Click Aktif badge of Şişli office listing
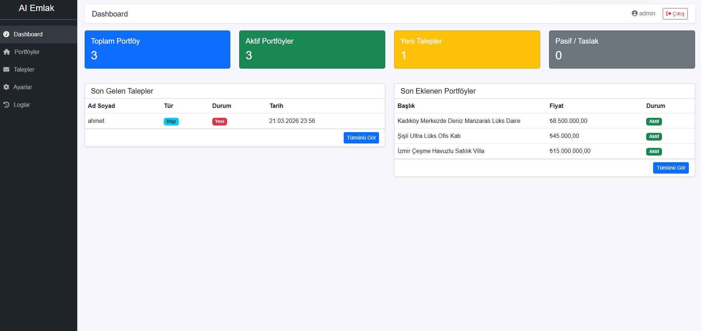Viewport: 701px width, 331px height. (x=654, y=137)
